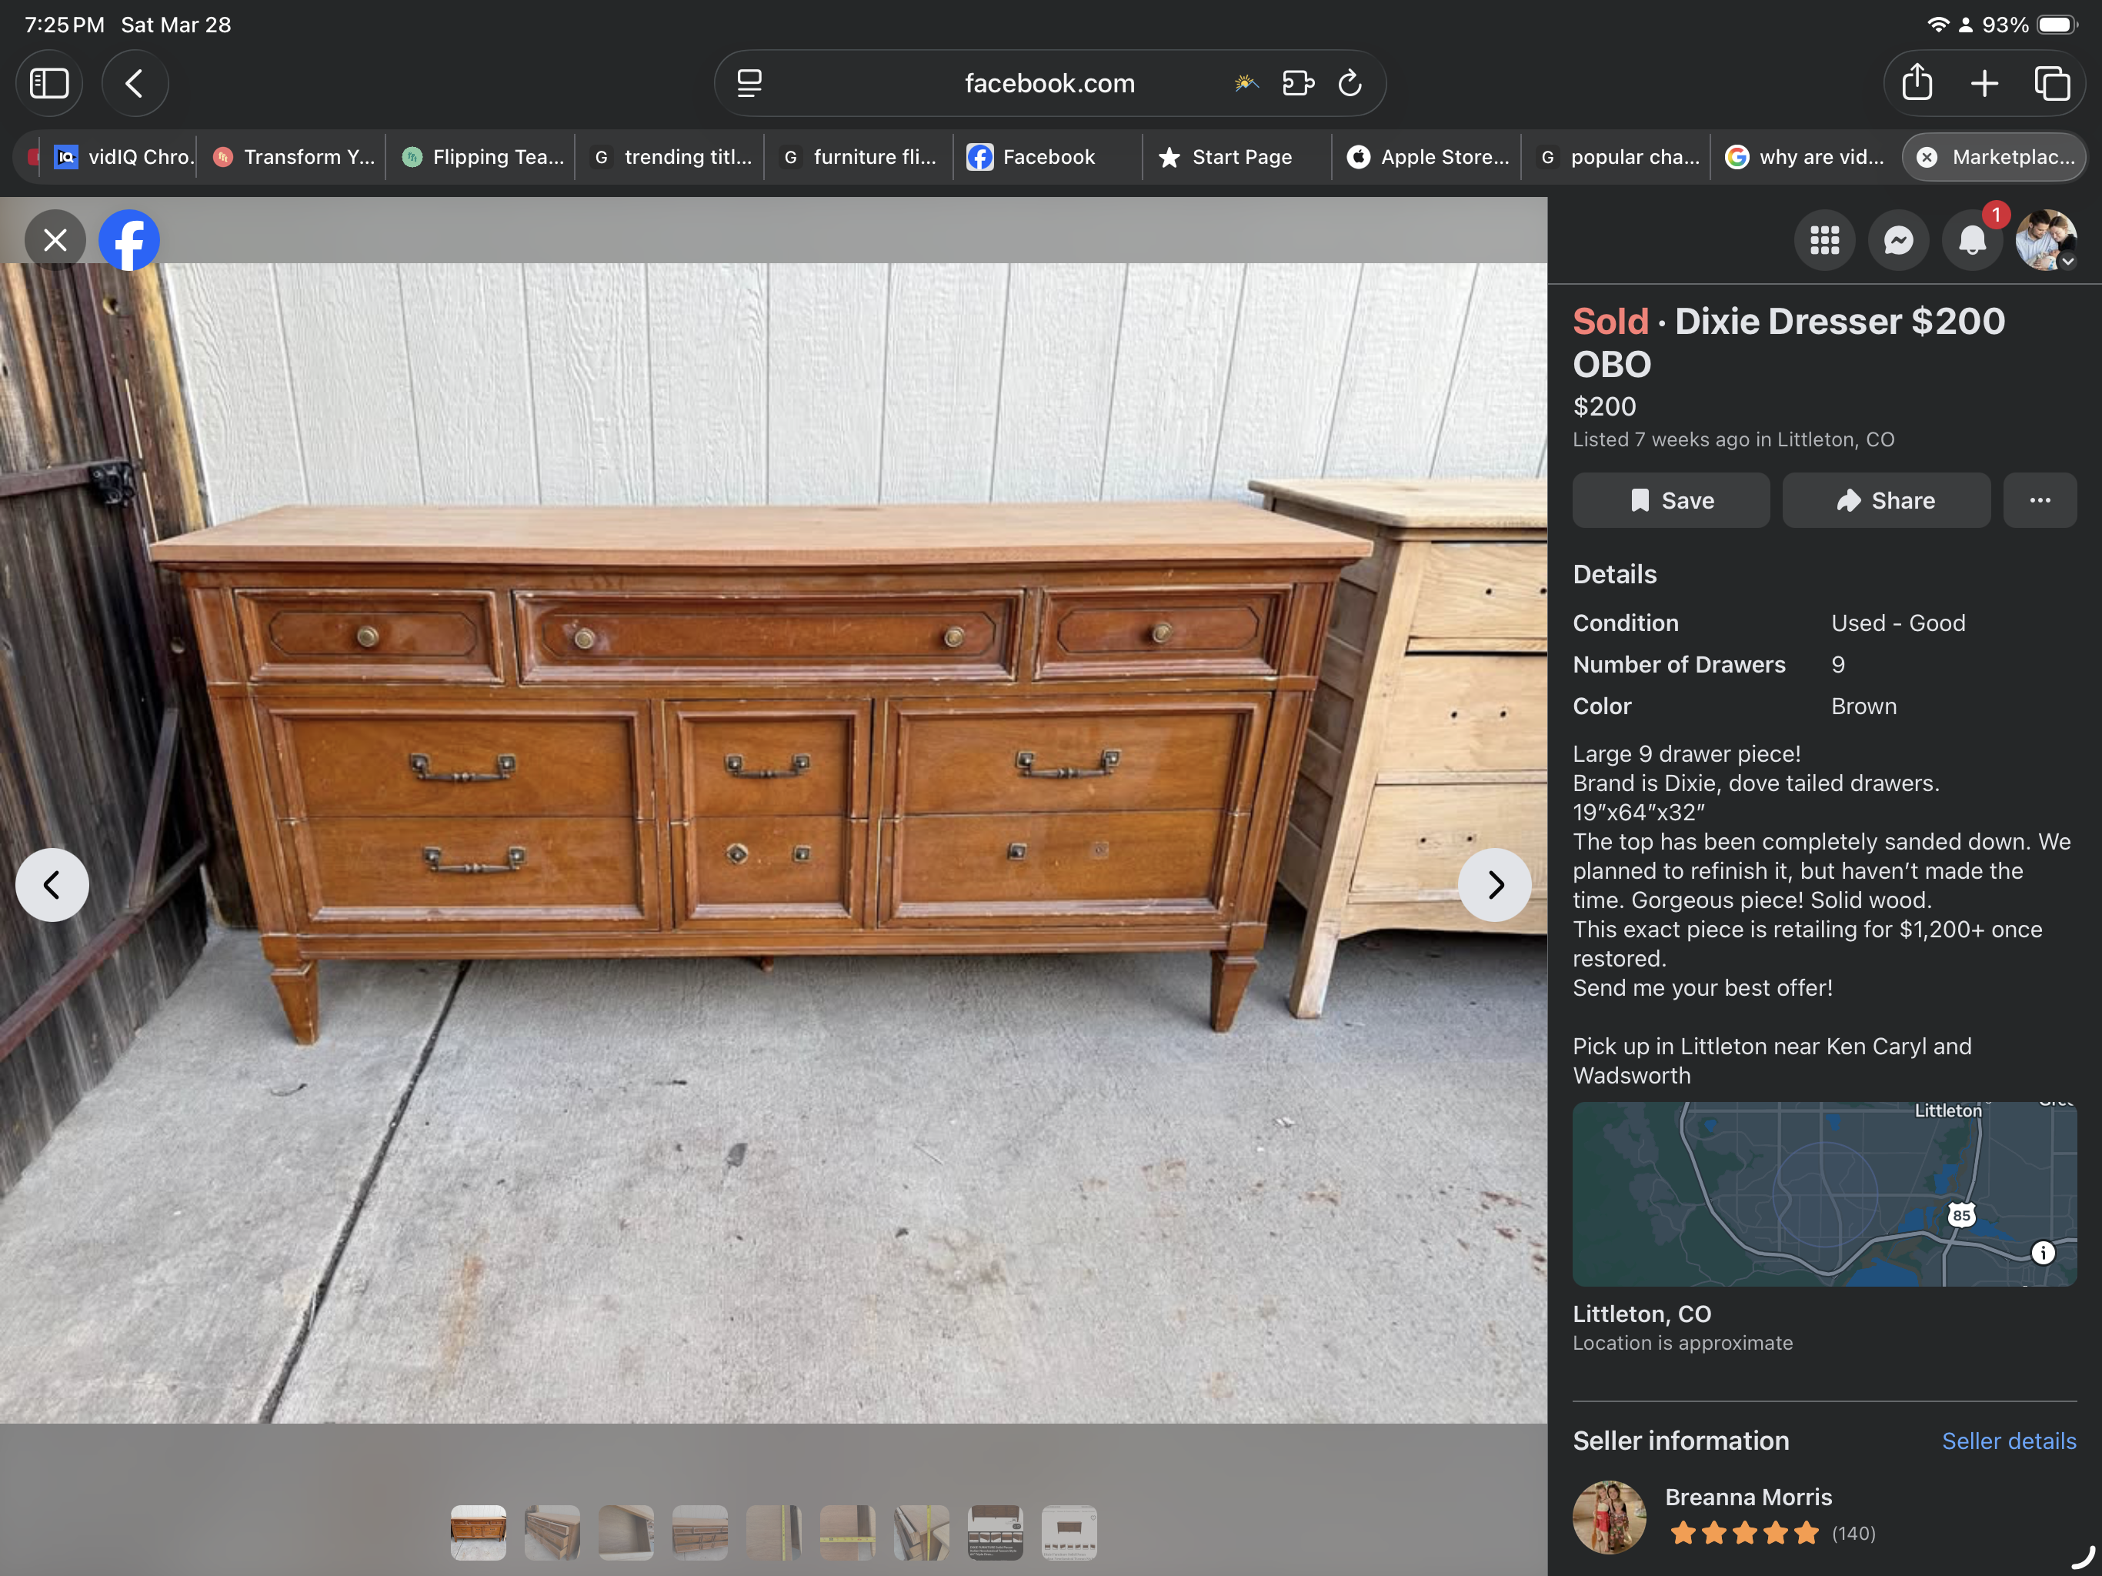Open Facebook notifications bell
This screenshot has width=2102, height=1576.
pos(1972,241)
